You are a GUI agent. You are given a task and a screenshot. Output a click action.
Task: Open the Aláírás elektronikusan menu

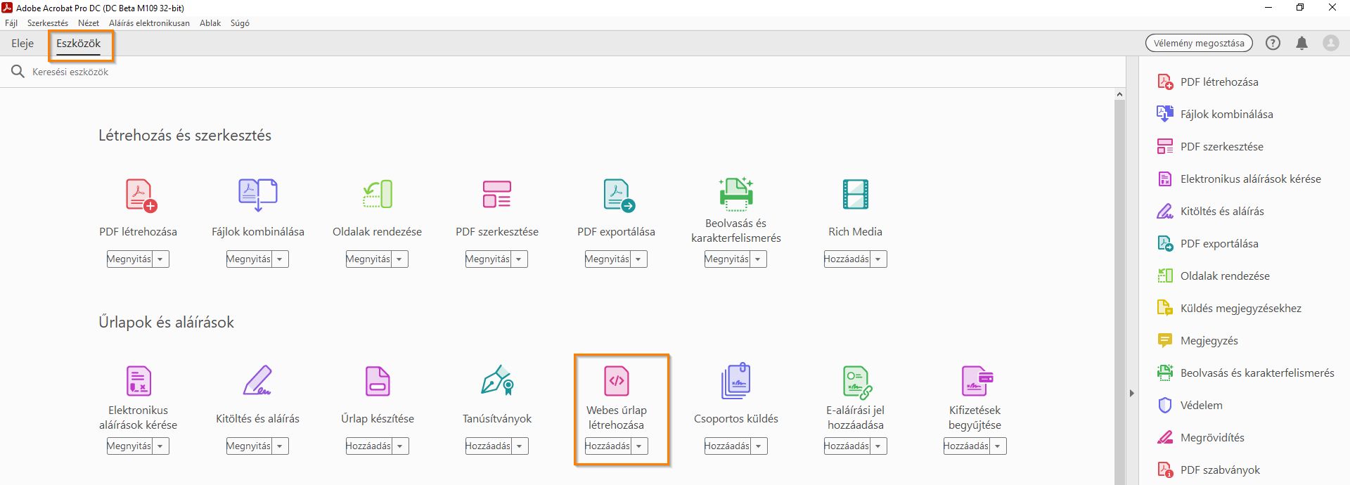(x=149, y=23)
